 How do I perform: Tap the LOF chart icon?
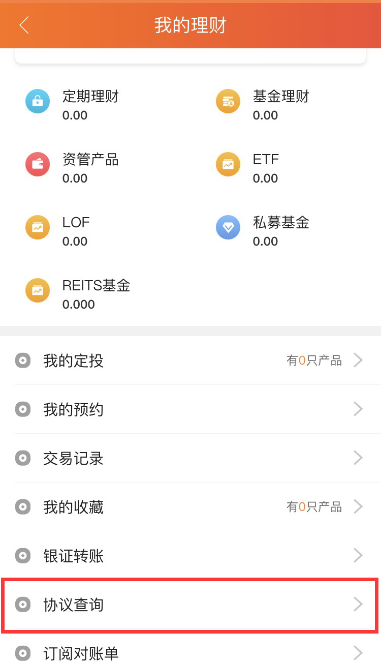(x=38, y=227)
